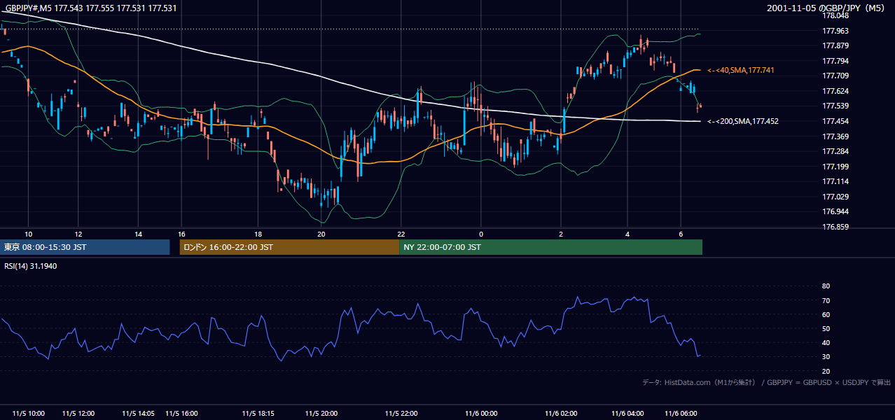Select the NY 22:00-07:00 JST session bar

(550, 247)
